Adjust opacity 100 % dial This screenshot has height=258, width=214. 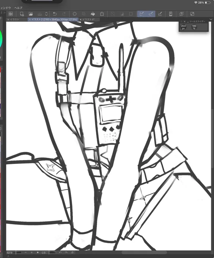(x=194, y=27)
